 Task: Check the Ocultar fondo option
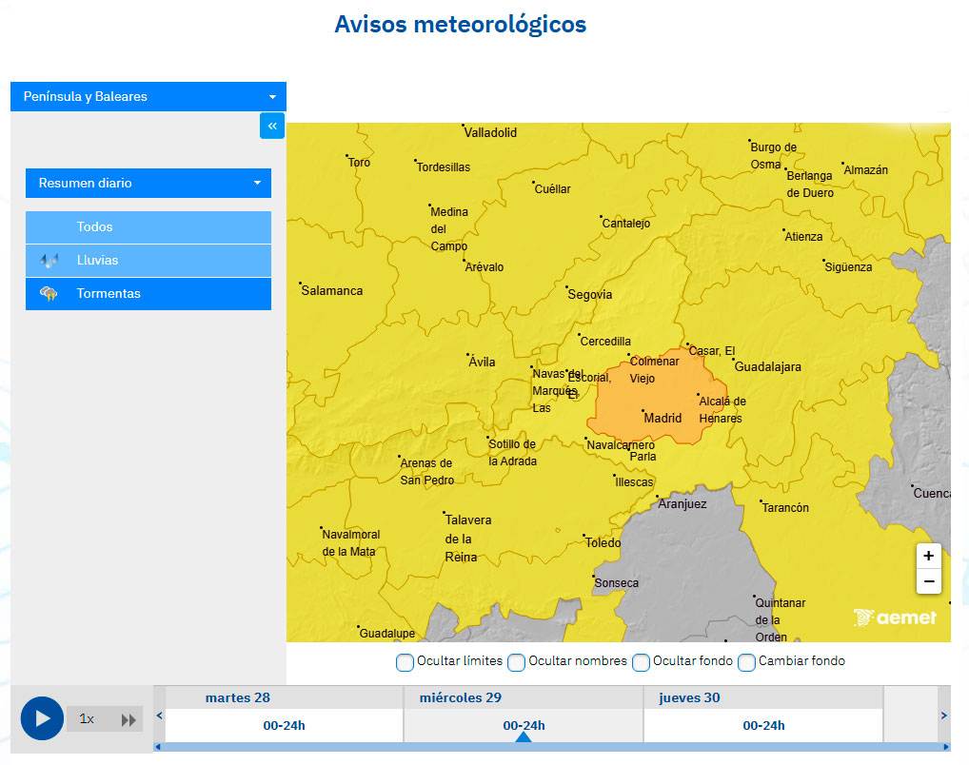pos(641,662)
